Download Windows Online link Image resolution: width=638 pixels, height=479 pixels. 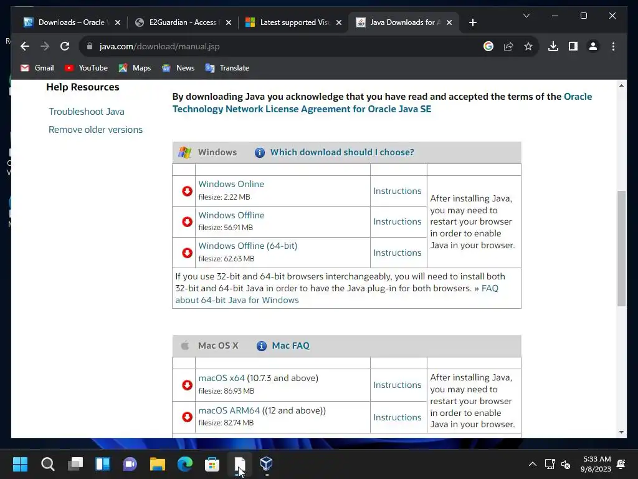click(231, 184)
